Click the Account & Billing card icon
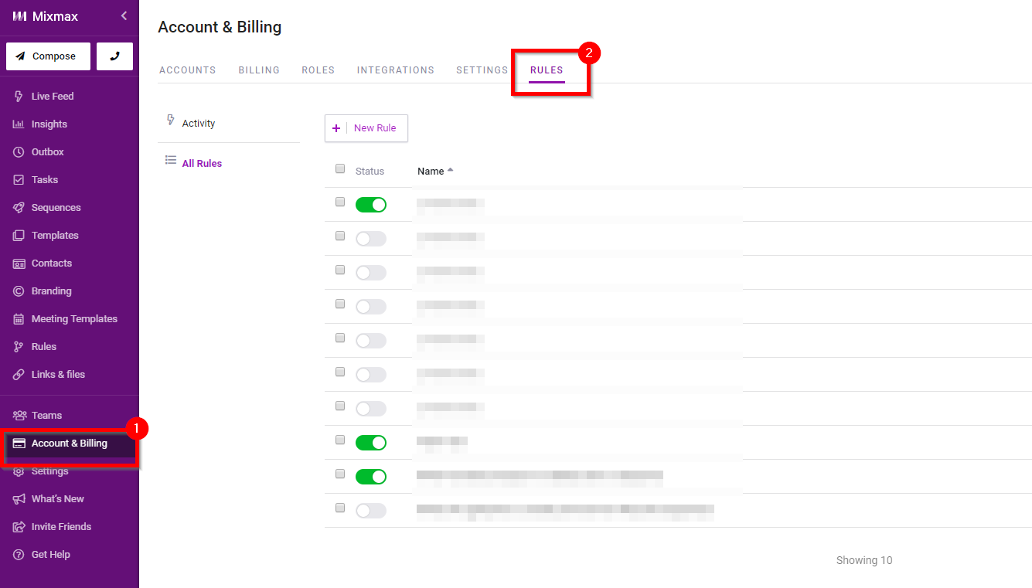The height and width of the screenshot is (588, 1032). (19, 444)
